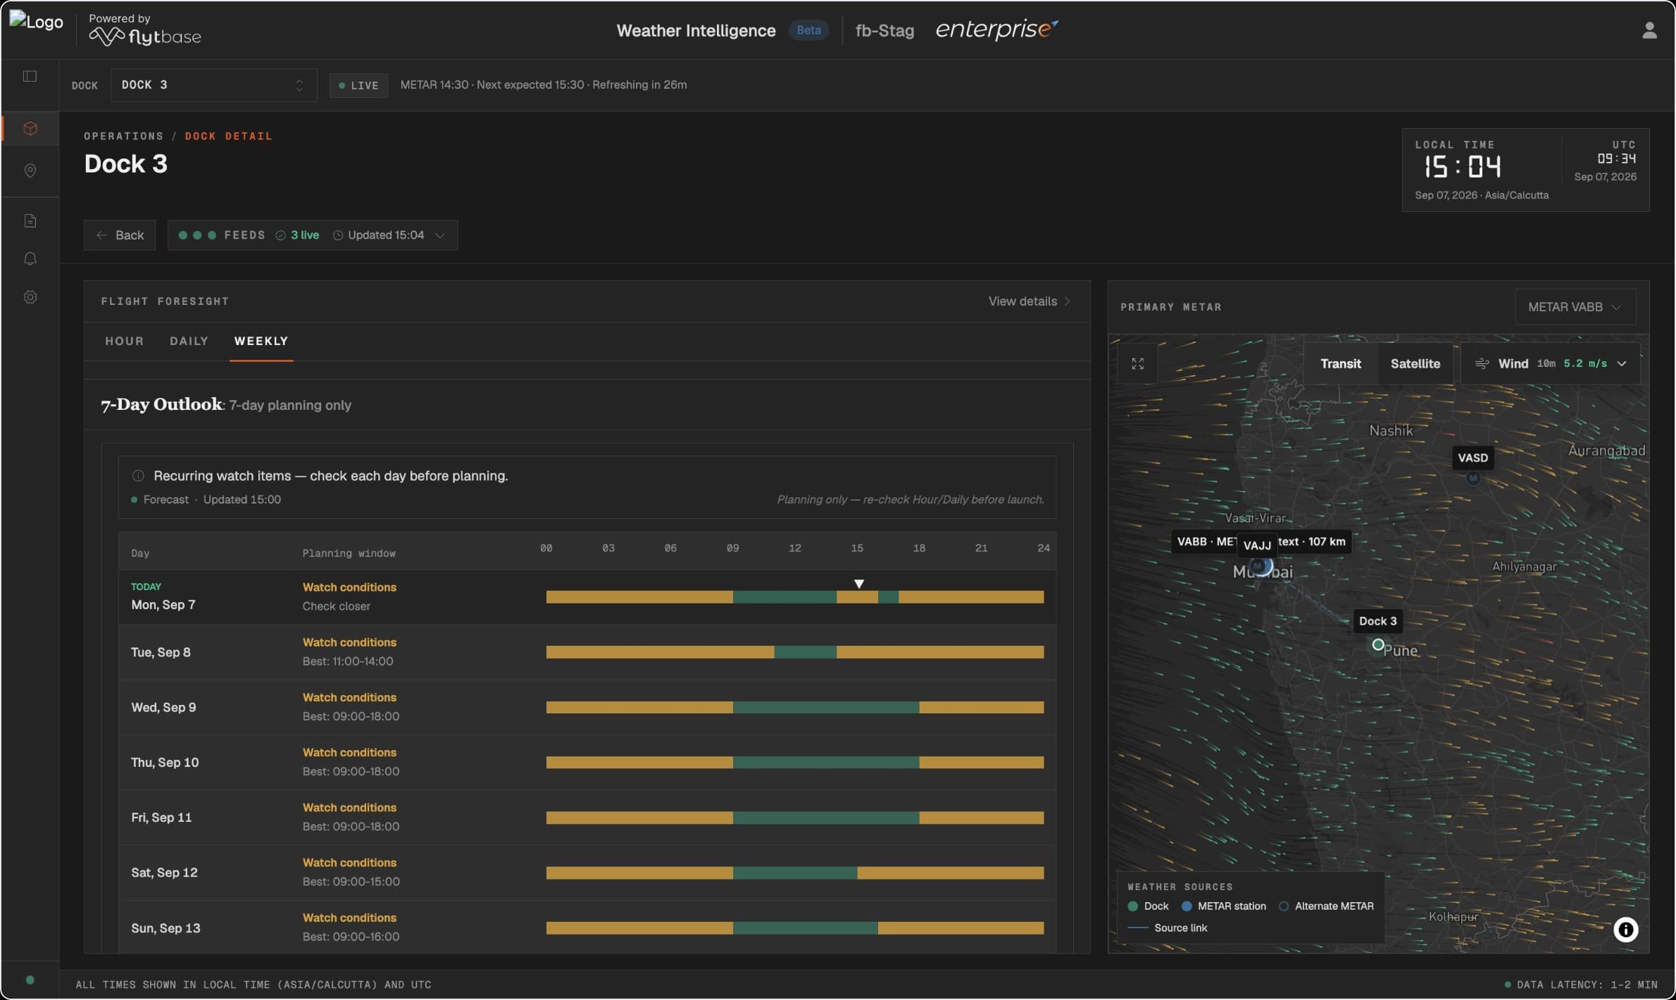This screenshot has height=1000, width=1676.
Task: Select the WEEKLY tab
Action: 261,341
